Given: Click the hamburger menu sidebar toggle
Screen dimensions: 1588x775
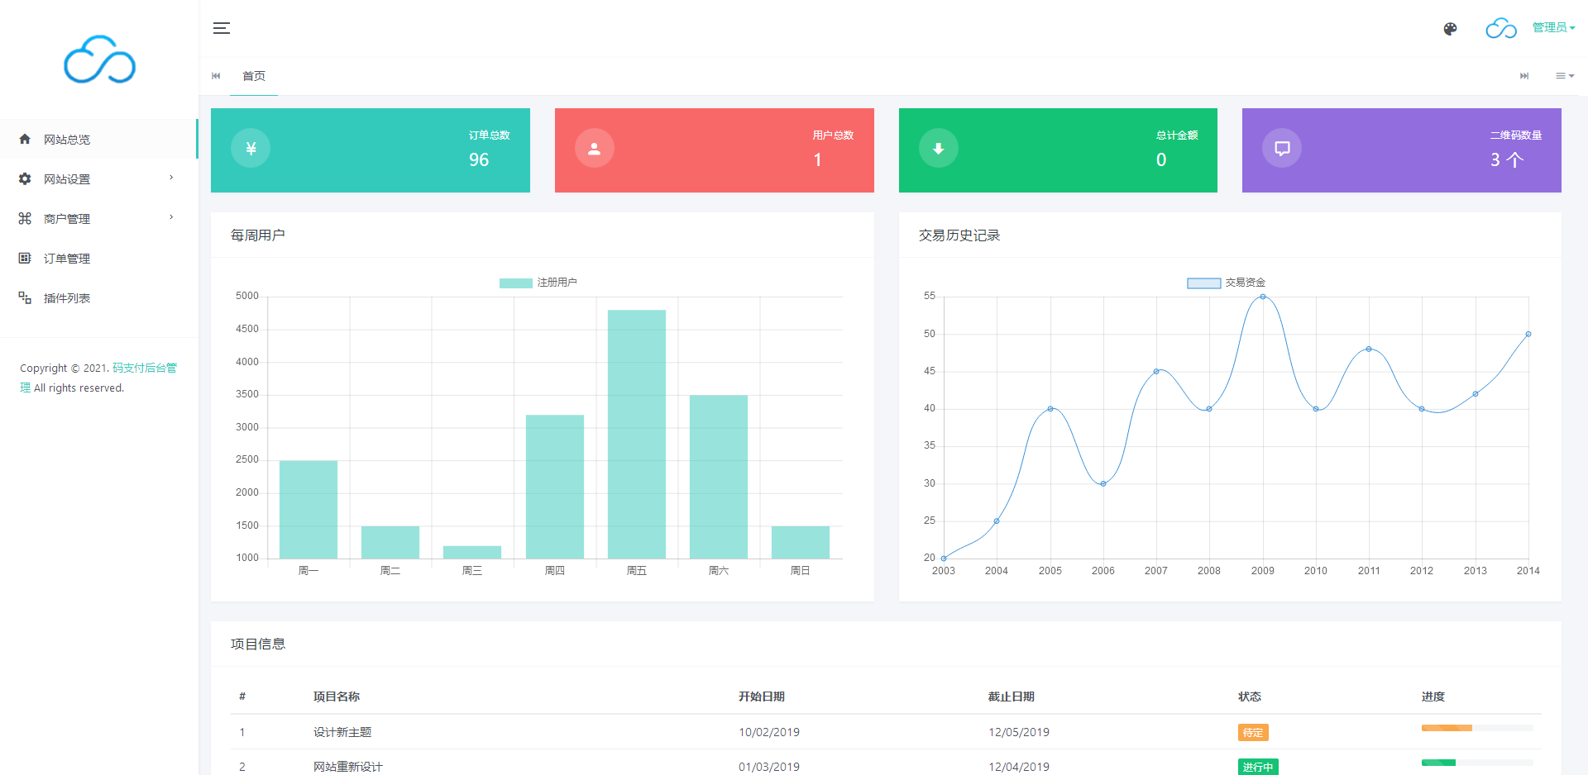Looking at the screenshot, I should 221,28.
